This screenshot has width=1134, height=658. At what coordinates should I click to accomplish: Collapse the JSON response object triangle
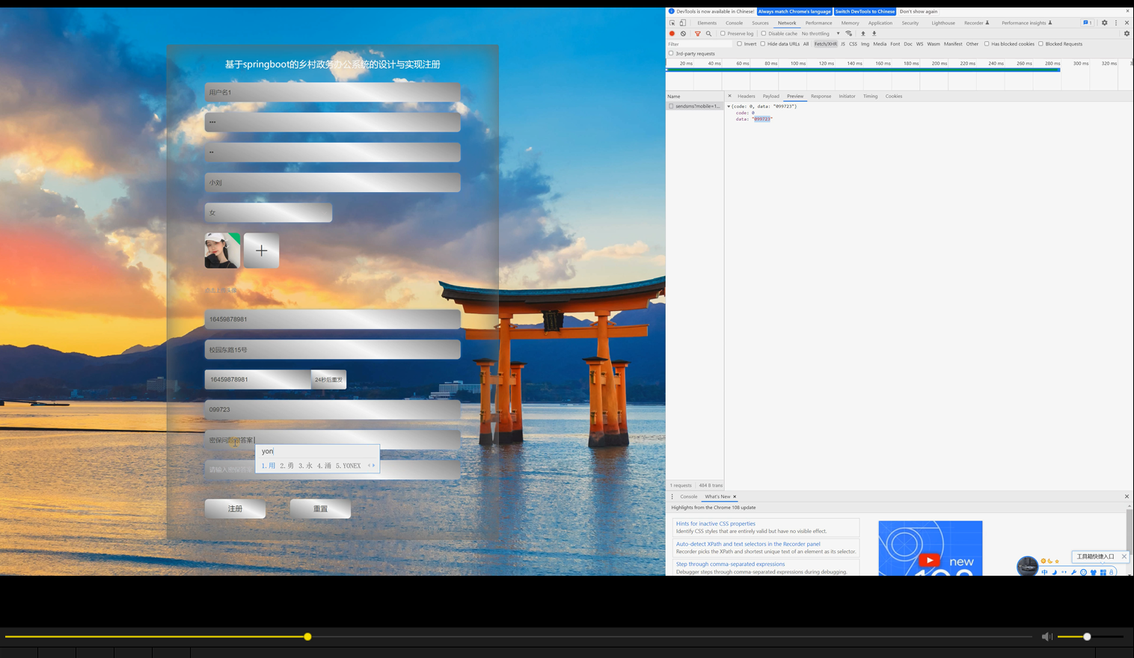point(729,106)
